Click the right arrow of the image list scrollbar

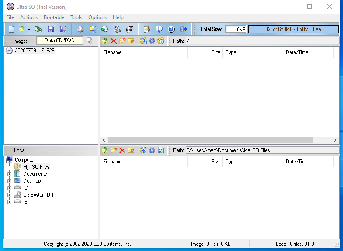click(335, 140)
